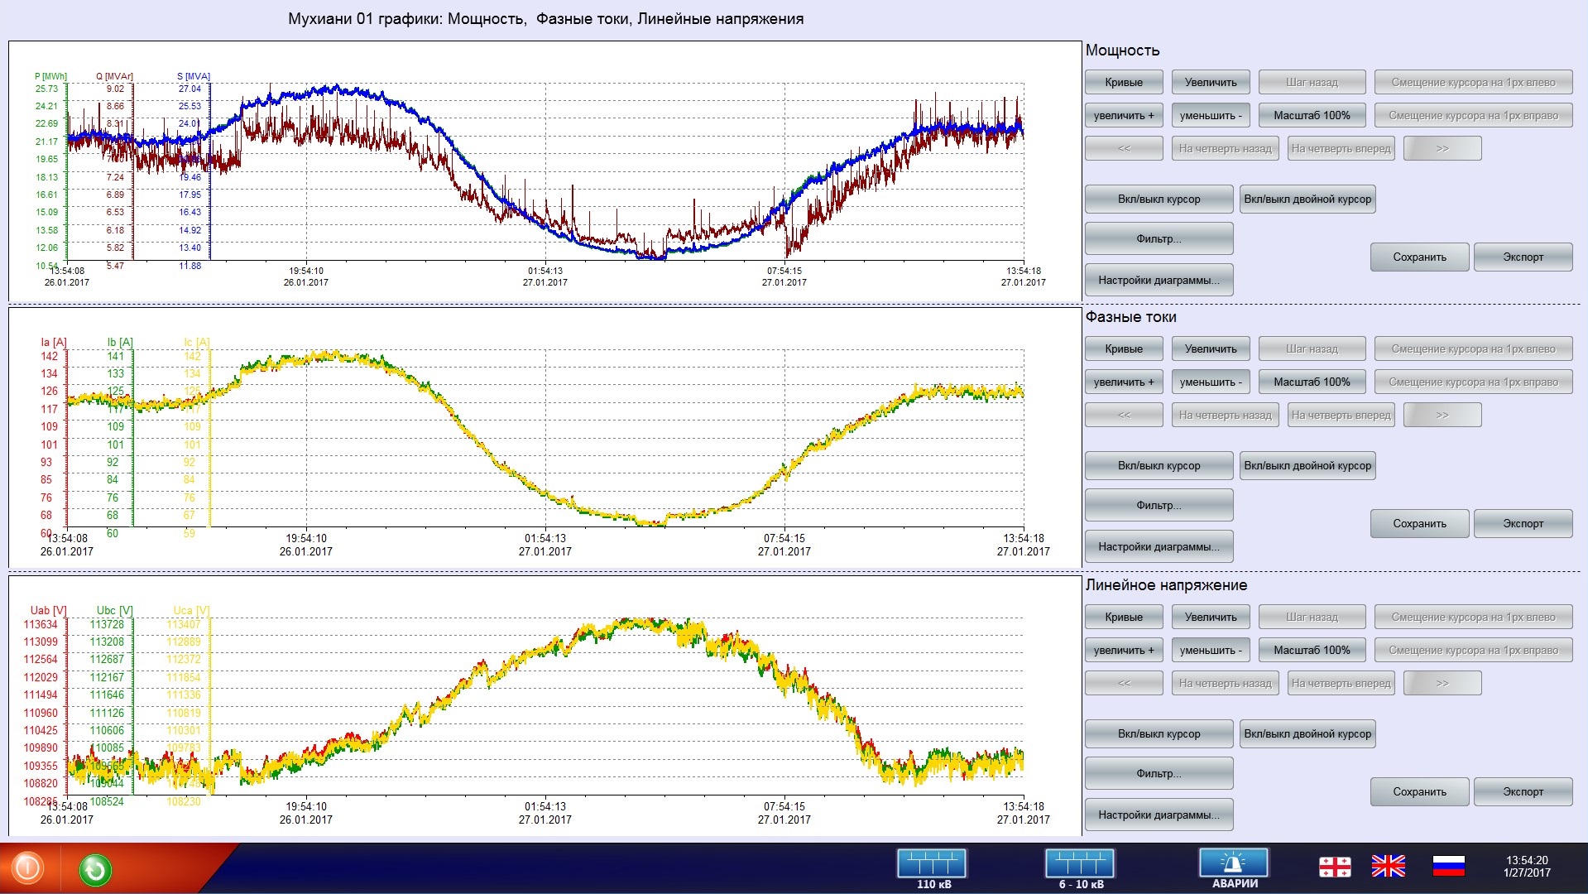This screenshot has height=894, width=1588.
Task: Toggle double cursor for Фазные токи chart
Action: (1307, 466)
